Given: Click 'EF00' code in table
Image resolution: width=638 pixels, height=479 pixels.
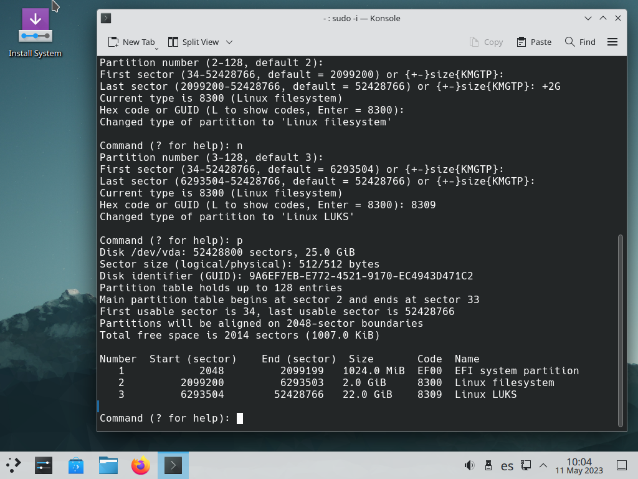Looking at the screenshot, I should tap(430, 371).
